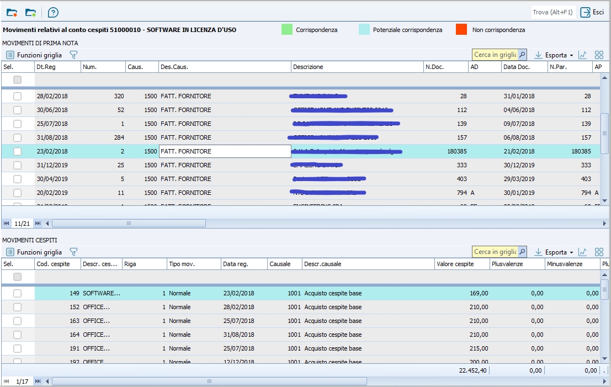This screenshot has width=611, height=387.
Task: Click grid layout icon in Movimenti Cespiti toolbar
Action: tap(599, 252)
